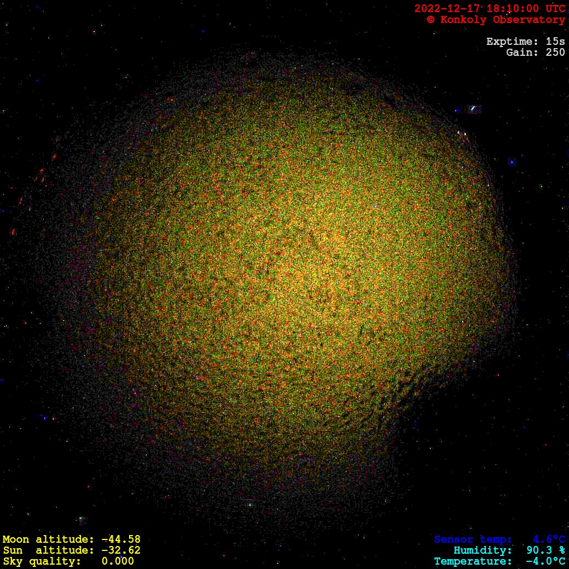Click the cyan Temperature label
The width and height of the screenshot is (569, 569).
[x=473, y=561]
